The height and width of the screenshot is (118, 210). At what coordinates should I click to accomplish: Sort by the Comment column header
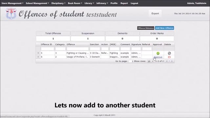(x=125, y=45)
